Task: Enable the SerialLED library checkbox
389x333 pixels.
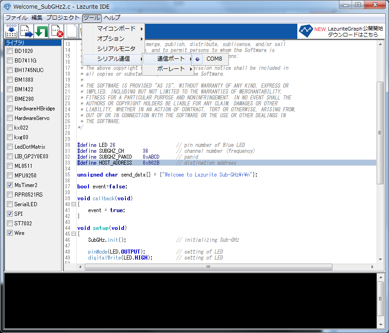Action: coord(10,204)
